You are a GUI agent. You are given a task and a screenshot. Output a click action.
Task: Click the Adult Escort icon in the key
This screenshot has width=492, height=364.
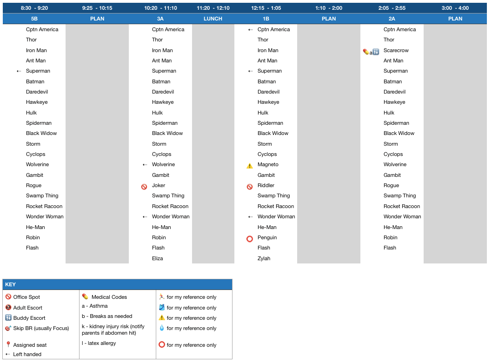pos(8,307)
